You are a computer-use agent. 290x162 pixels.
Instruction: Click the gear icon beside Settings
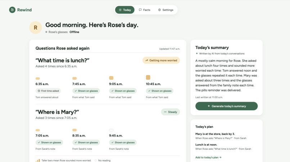point(159,10)
